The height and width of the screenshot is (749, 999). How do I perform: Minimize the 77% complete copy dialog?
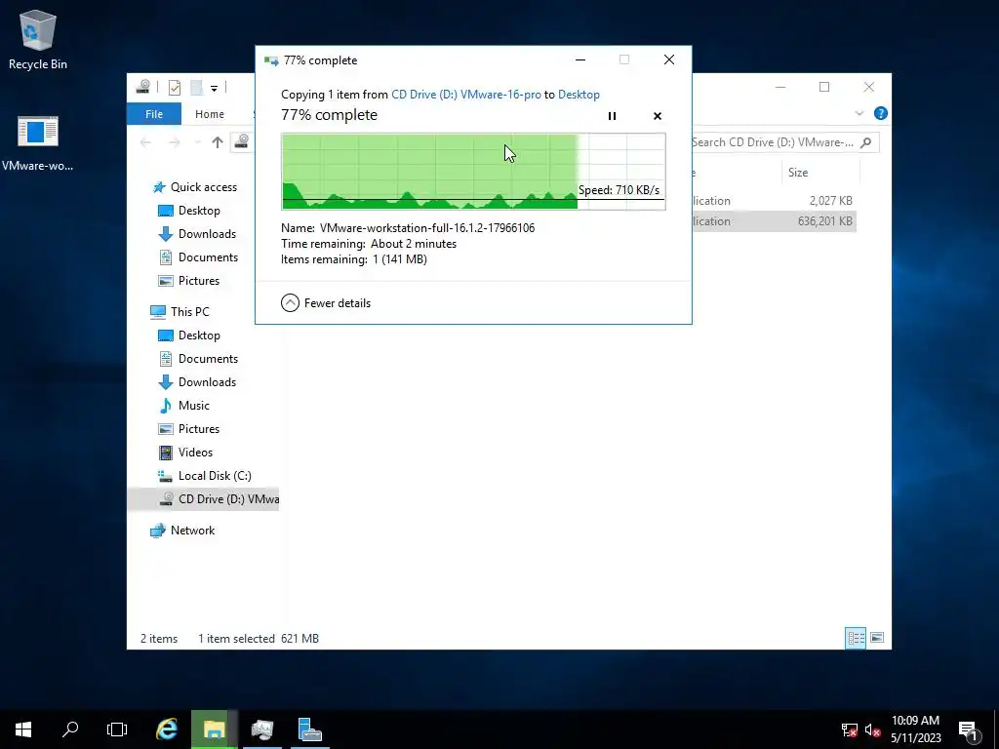coord(580,59)
